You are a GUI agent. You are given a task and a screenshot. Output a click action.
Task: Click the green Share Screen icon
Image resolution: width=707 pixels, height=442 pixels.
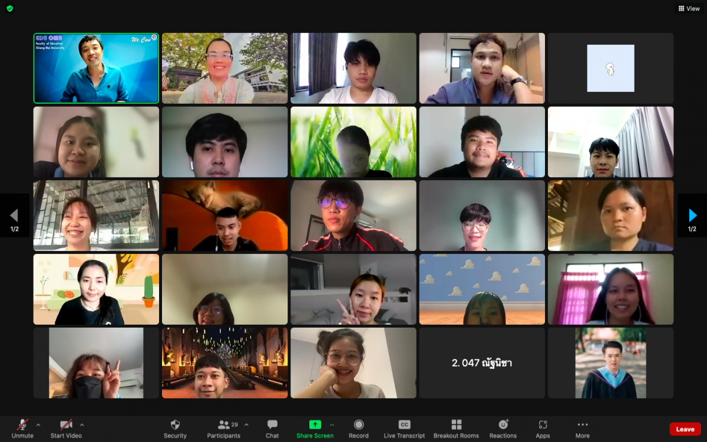pos(315,424)
